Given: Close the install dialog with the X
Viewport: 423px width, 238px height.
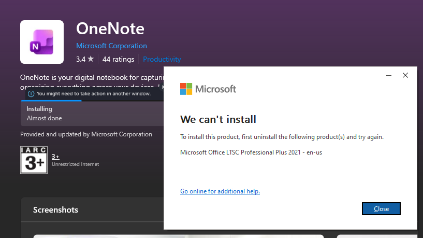Looking at the screenshot, I should coord(405,75).
